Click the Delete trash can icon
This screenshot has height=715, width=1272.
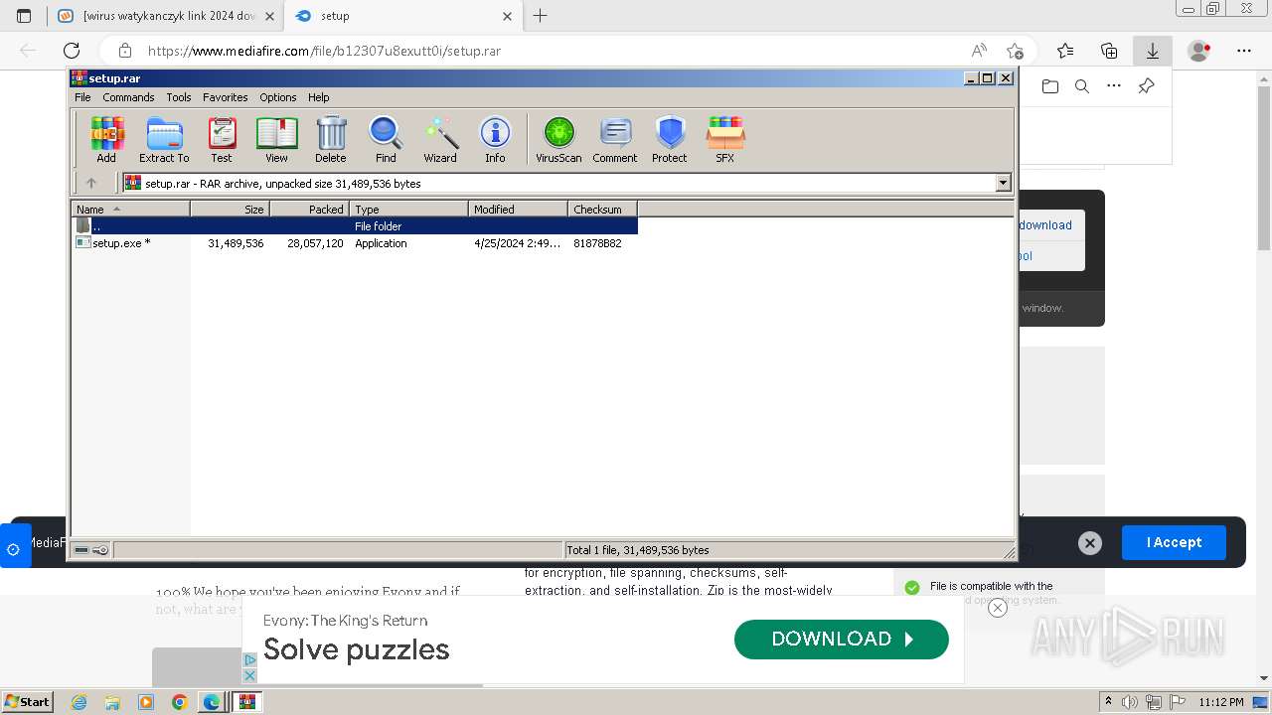331,139
